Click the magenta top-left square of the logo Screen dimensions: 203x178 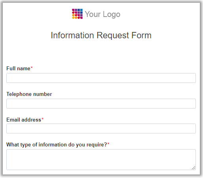pos(73,10)
